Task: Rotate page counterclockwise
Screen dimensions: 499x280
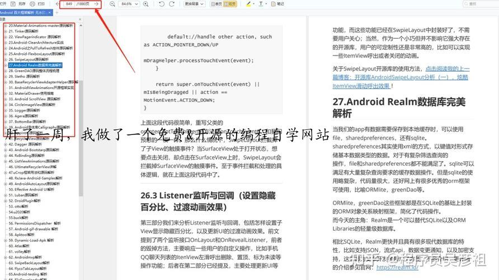Action: [x=162, y=4]
